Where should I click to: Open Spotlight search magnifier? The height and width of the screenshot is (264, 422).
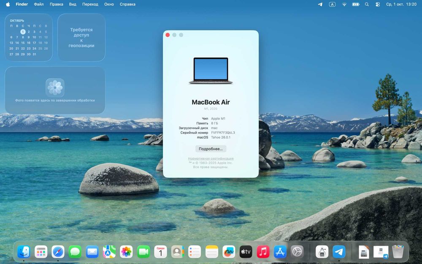[x=367, y=4]
